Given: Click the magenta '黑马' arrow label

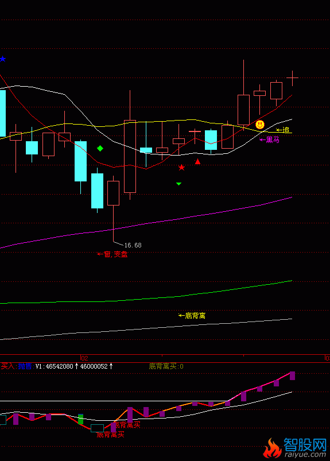Looking at the screenshot, I should pyautogui.click(x=270, y=140).
